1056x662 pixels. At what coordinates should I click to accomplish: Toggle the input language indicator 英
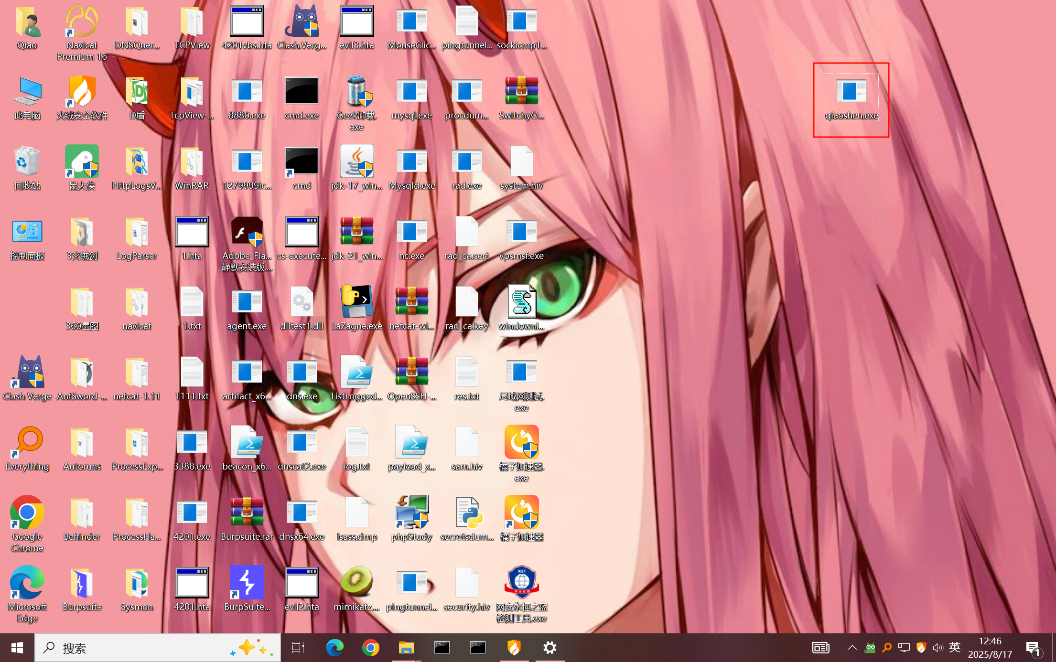(954, 648)
